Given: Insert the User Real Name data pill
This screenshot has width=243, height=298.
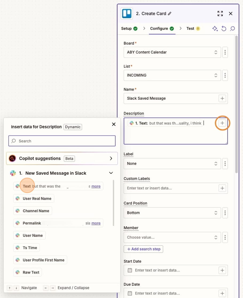Looking at the screenshot, I should click(33, 198).
